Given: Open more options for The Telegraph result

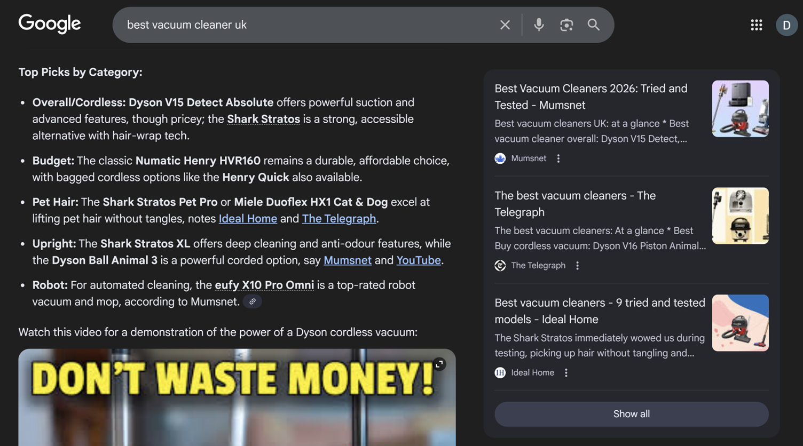Looking at the screenshot, I should click(577, 266).
